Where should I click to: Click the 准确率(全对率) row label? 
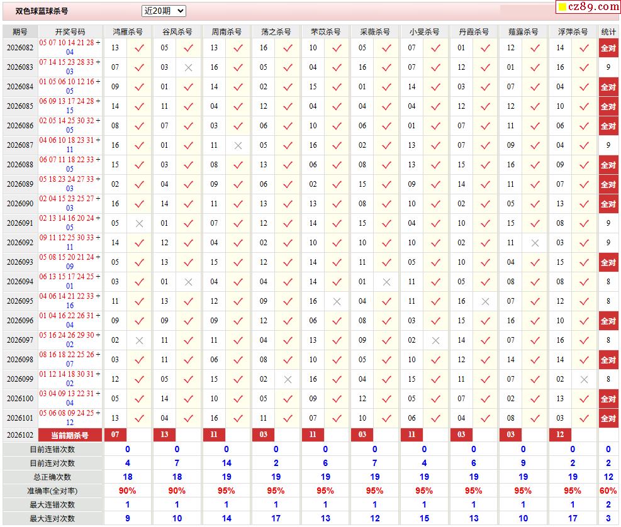(x=52, y=491)
